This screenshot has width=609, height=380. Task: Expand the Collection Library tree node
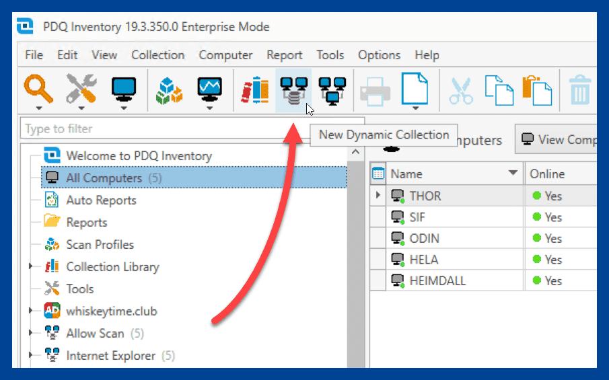point(30,266)
